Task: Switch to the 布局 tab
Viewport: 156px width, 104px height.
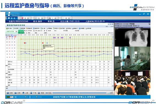Action: coord(39,18)
